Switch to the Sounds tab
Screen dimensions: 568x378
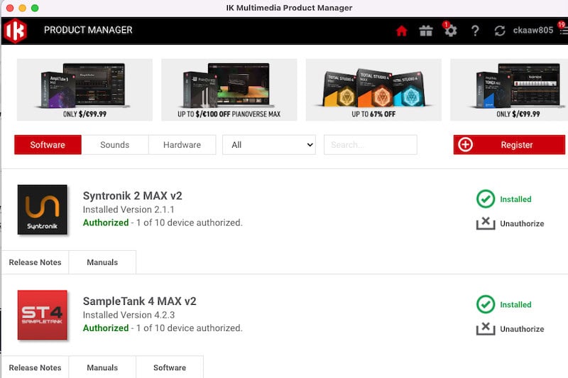coord(115,145)
